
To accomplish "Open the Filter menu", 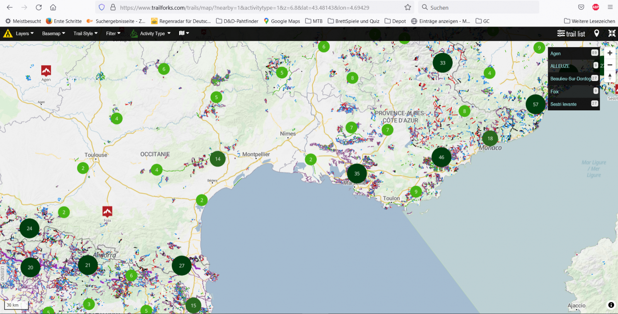I will tap(113, 34).
